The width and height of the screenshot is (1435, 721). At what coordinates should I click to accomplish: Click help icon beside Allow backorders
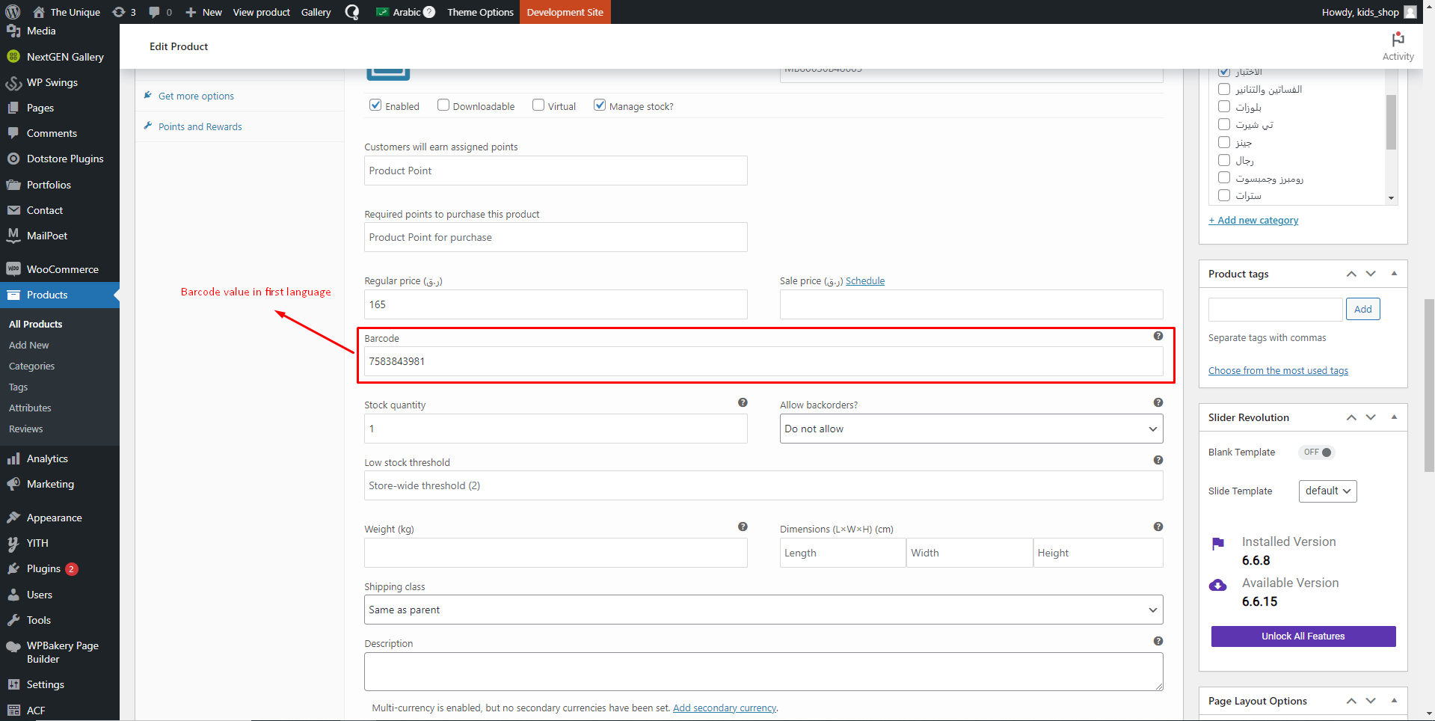click(x=1158, y=402)
